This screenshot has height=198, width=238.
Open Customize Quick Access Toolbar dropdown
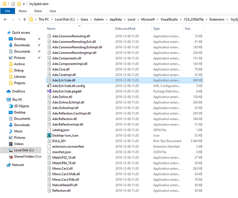[x=24, y=4]
